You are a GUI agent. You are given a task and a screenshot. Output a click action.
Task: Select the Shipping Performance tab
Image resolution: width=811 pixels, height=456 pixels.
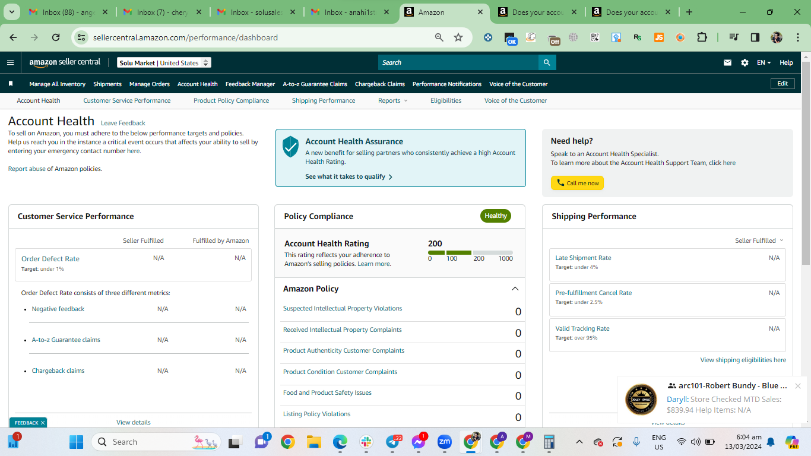(x=324, y=100)
